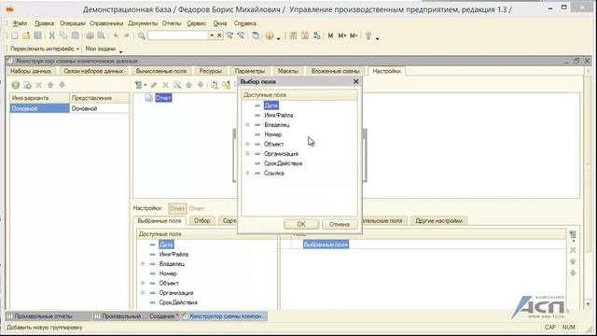The height and width of the screenshot is (336, 597).
Task: Expand Владелец in the Выбор поля dialog
Action: 247,124
